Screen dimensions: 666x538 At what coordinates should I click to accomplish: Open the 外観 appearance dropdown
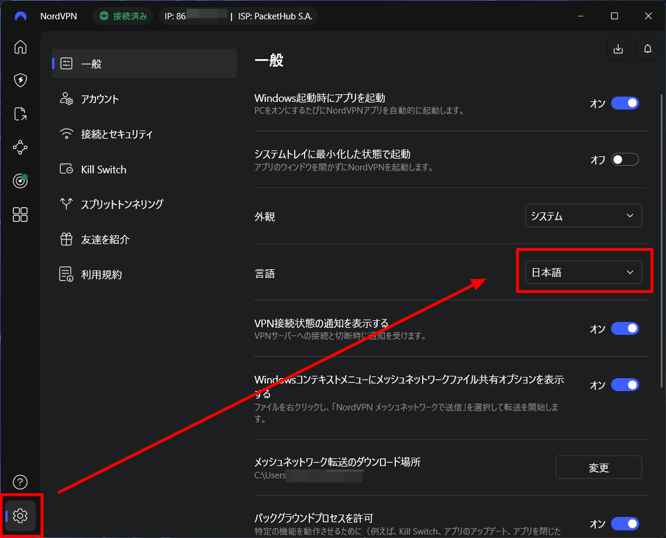583,215
